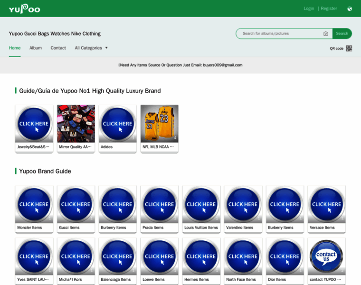
Task: Open the contact us YUPOO album
Action: pos(327,256)
